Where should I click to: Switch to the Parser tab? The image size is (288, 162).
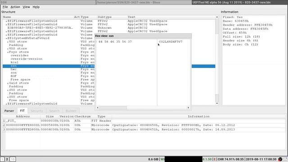point(9,111)
